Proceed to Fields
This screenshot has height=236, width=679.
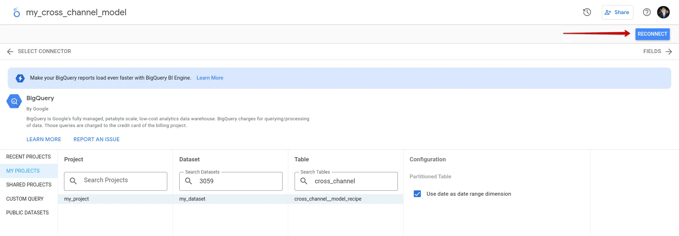click(652, 51)
